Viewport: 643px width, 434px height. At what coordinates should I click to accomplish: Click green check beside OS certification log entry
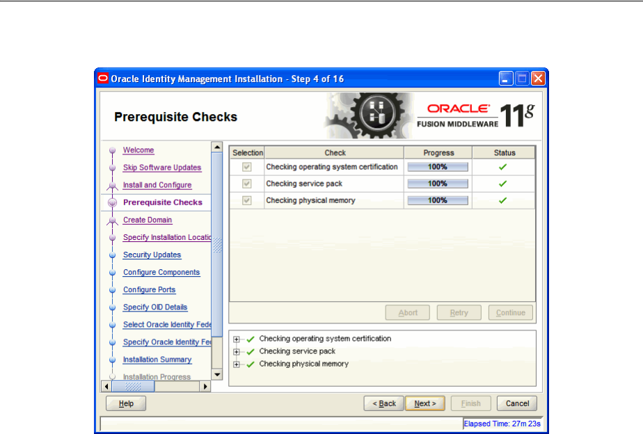point(251,339)
